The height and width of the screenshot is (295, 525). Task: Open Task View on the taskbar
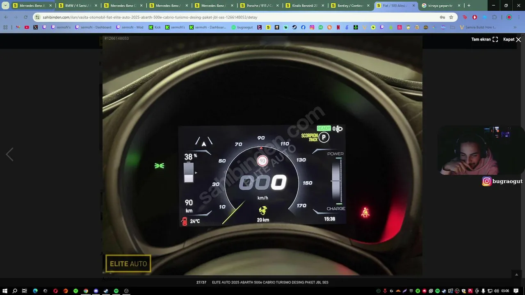point(25,291)
